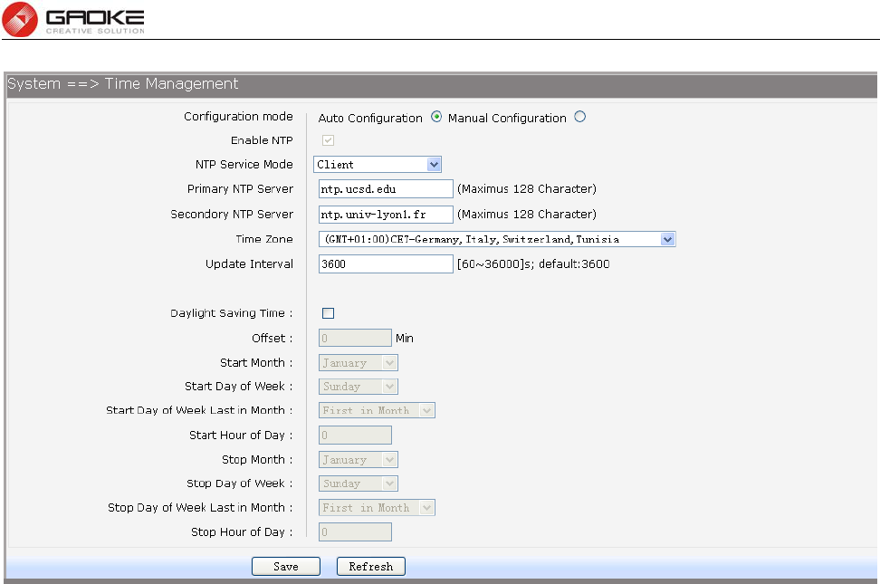Click the Gaoke logo
880x584 pixels.
73,20
